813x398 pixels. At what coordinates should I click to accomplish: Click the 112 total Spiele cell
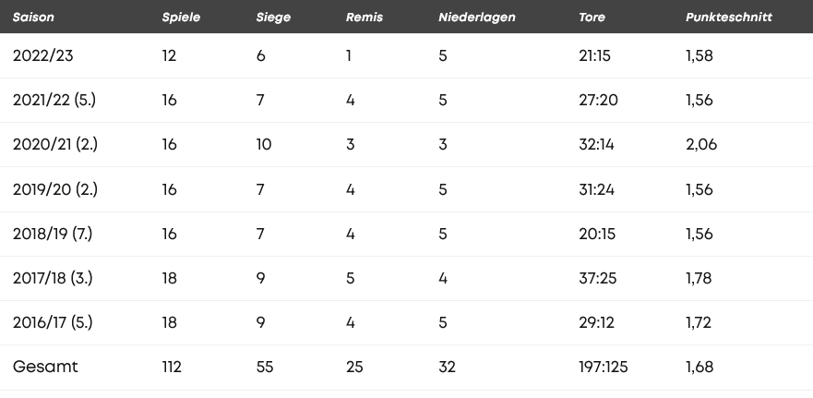click(x=172, y=368)
